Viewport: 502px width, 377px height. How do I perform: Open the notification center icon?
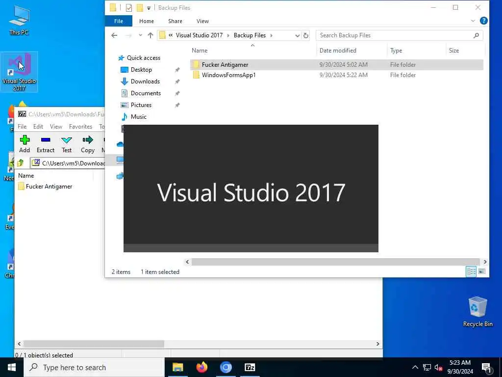[x=486, y=368]
